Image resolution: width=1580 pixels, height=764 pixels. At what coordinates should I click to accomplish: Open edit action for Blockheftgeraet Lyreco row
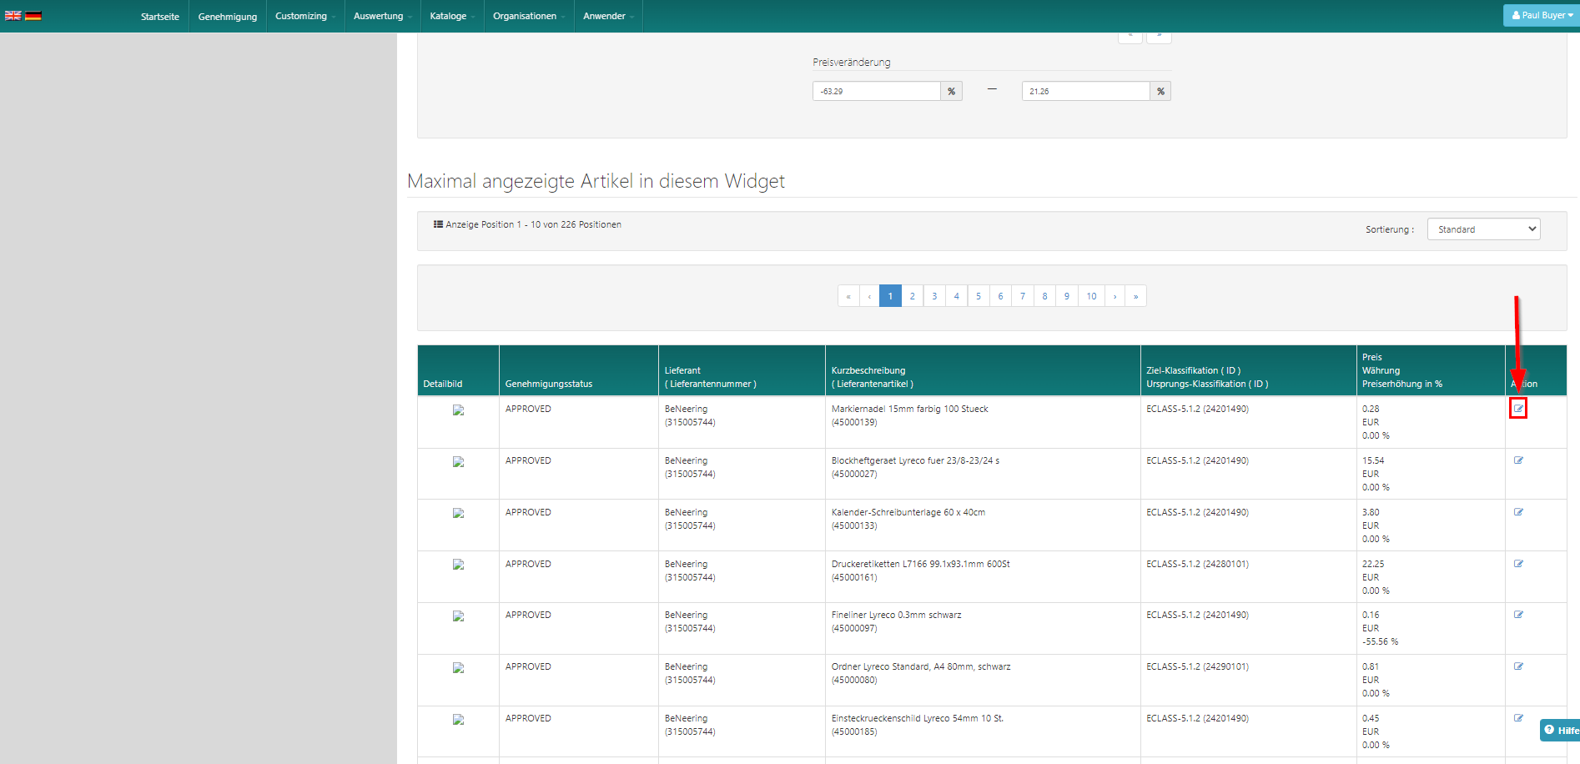pos(1518,460)
